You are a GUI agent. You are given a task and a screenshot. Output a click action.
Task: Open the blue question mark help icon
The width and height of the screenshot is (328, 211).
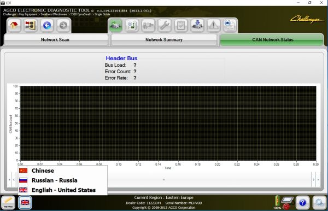tap(302, 202)
